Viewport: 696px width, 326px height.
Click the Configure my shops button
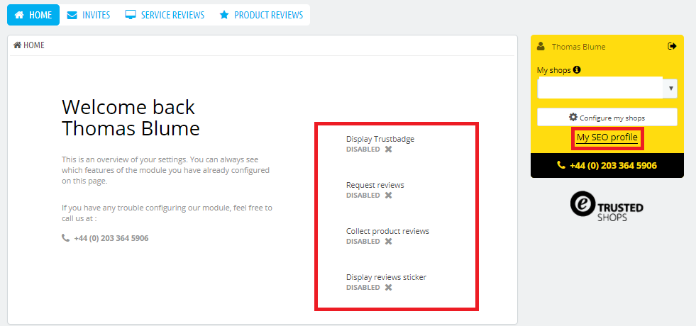(x=607, y=117)
